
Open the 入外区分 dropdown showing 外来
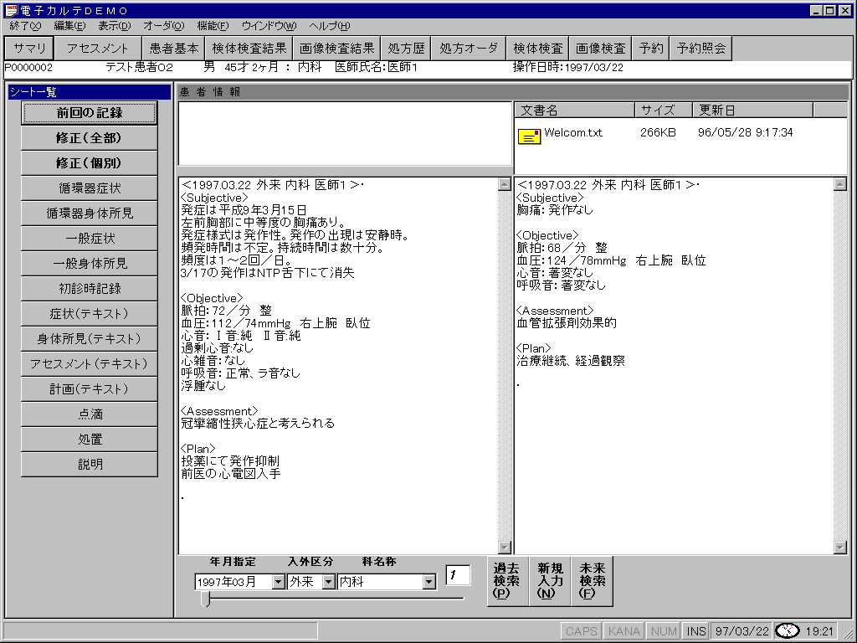328,582
